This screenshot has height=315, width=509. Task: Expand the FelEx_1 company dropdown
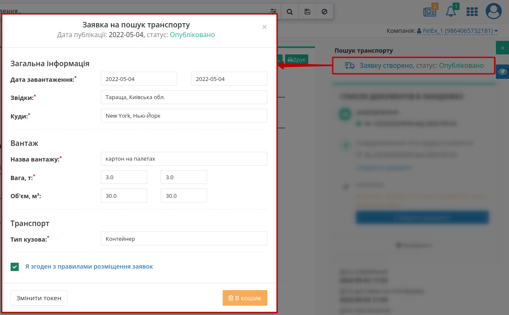(457, 31)
